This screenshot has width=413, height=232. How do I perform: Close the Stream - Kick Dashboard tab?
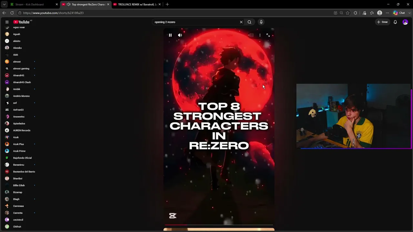click(57, 4)
